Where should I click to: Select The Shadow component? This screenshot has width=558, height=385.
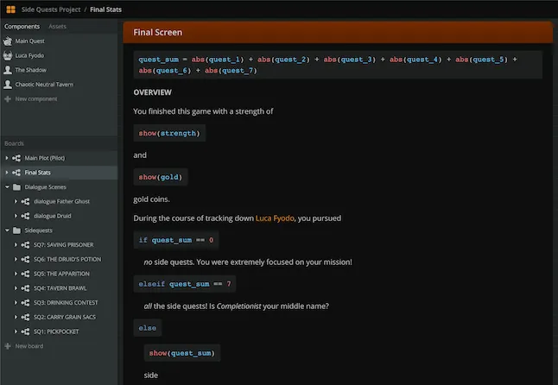click(30, 70)
